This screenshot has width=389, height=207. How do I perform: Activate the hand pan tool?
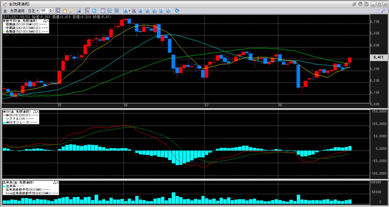[x=65, y=10]
